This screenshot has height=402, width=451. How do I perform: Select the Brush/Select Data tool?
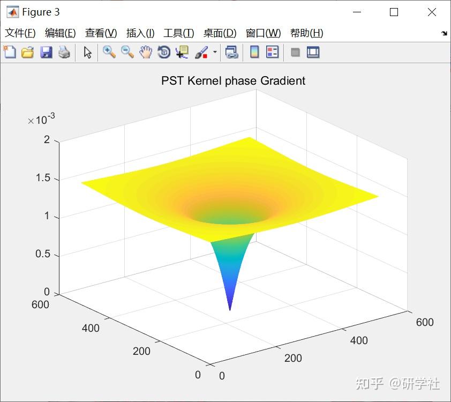(x=201, y=52)
